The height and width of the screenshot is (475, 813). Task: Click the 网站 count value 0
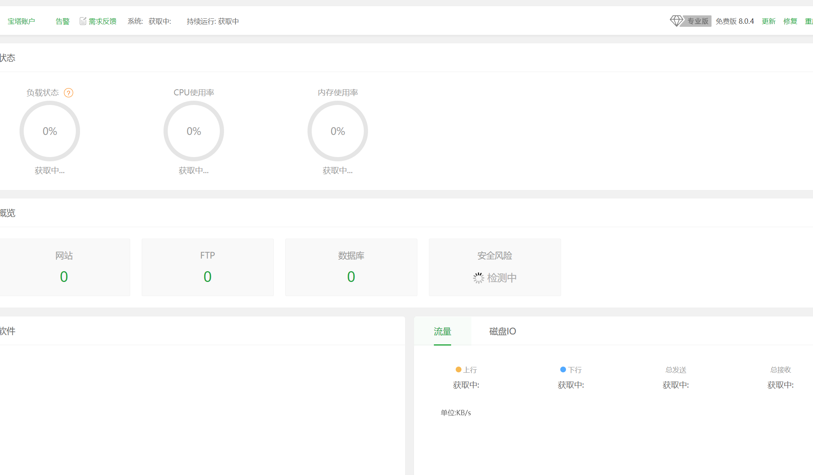[64, 277]
